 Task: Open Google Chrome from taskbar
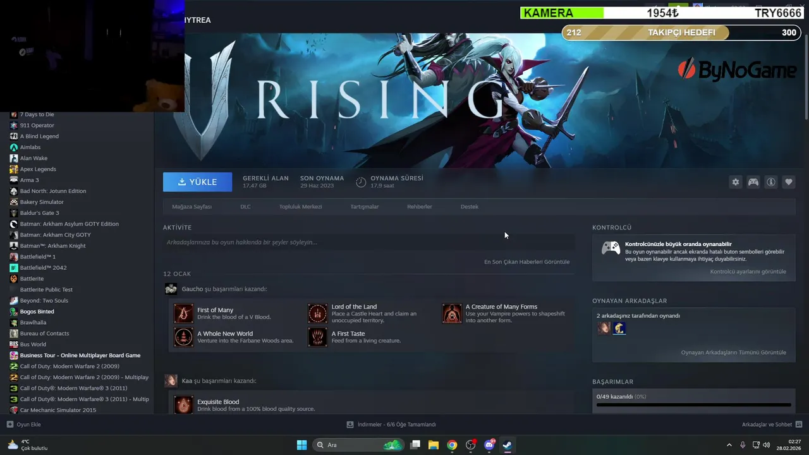pyautogui.click(x=452, y=445)
